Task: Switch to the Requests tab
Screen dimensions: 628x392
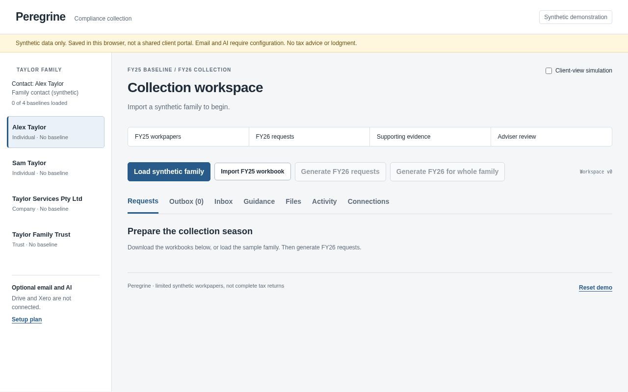Action: (143, 201)
